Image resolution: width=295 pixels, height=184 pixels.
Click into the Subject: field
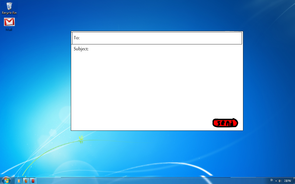click(157, 49)
